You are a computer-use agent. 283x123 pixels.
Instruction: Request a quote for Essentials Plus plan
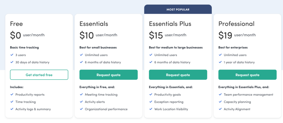click(x=178, y=75)
